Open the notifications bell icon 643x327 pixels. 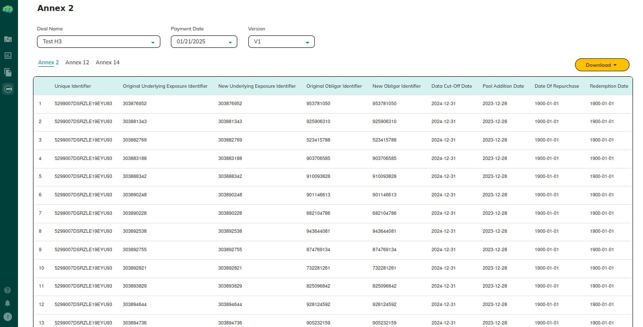[7, 303]
